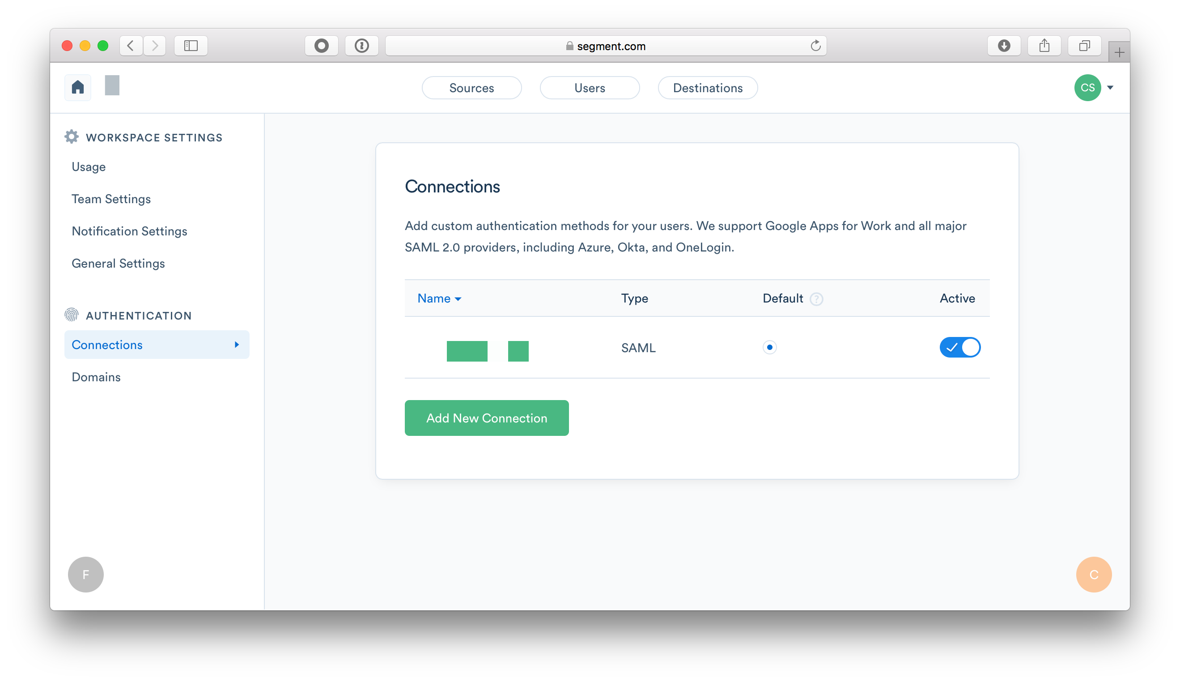Image resolution: width=1180 pixels, height=682 pixels.
Task: Go to Usage in the sidebar
Action: point(89,167)
